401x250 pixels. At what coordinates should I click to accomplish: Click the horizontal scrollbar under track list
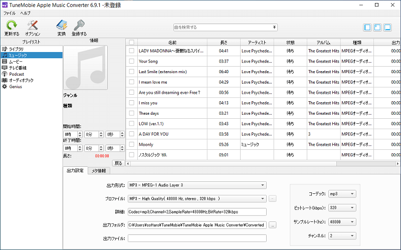pos(233,164)
